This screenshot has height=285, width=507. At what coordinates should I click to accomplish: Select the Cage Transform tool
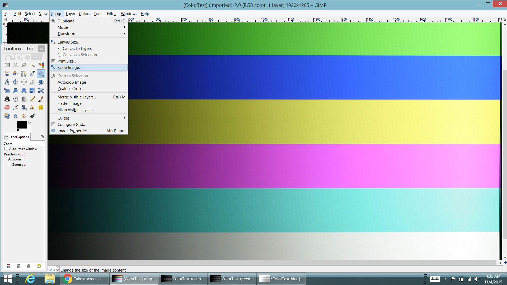[41, 91]
